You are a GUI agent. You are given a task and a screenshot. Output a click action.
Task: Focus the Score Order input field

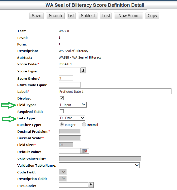pos(66,78)
